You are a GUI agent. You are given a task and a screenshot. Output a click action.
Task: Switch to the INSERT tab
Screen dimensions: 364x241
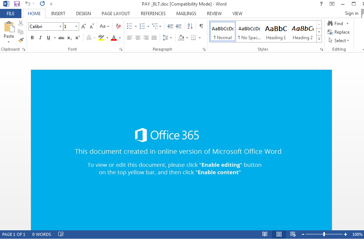[x=58, y=13]
